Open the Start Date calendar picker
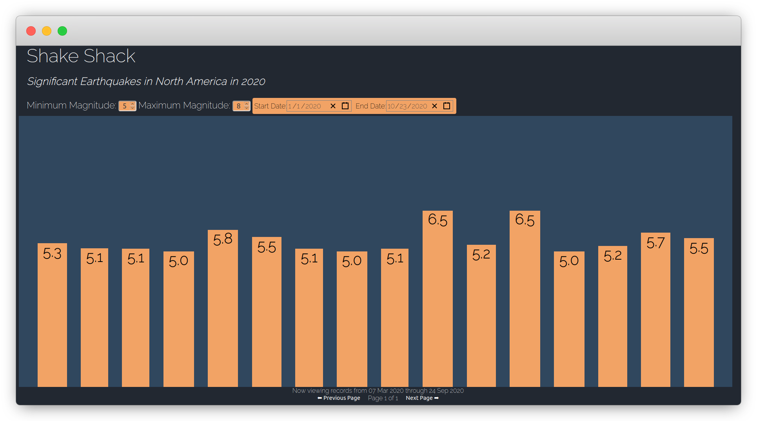 pyautogui.click(x=345, y=106)
